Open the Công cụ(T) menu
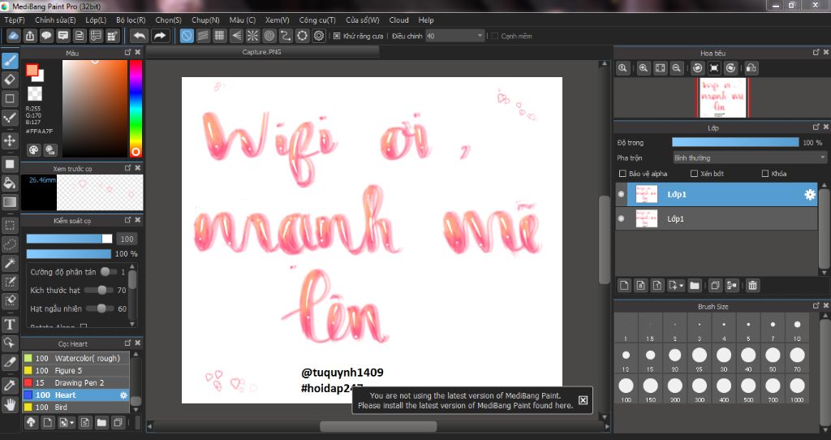Image resolution: width=831 pixels, height=440 pixels. pos(317,19)
